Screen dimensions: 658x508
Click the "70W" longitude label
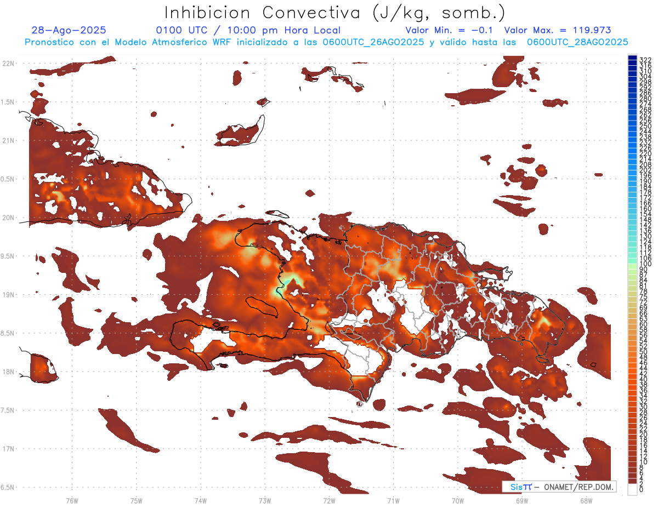coord(458,500)
